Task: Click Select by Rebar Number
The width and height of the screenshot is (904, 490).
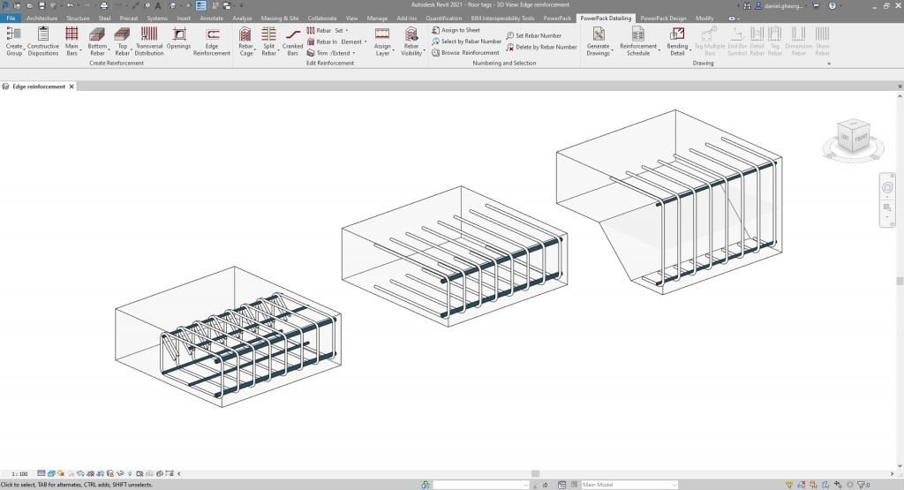Action: pyautogui.click(x=466, y=41)
